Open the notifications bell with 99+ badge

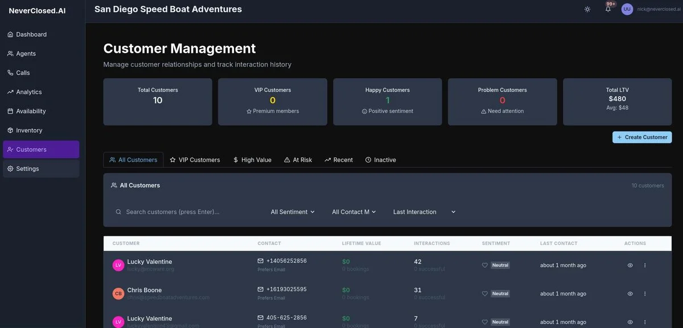point(608,9)
